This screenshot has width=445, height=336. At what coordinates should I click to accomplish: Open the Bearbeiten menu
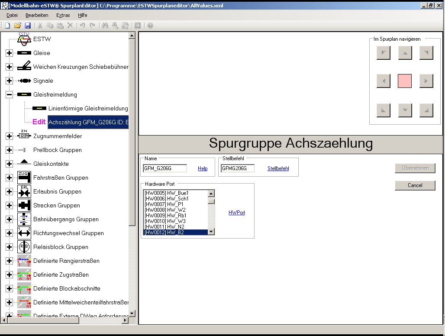pyautogui.click(x=37, y=15)
